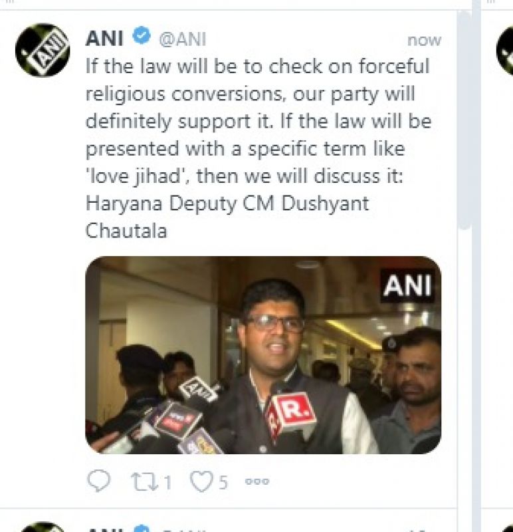Click the ANI name on the bottom tweet
This screenshot has width=513, height=532.
[104, 529]
